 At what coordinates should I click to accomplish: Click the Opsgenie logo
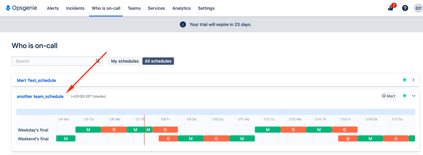click(x=21, y=8)
